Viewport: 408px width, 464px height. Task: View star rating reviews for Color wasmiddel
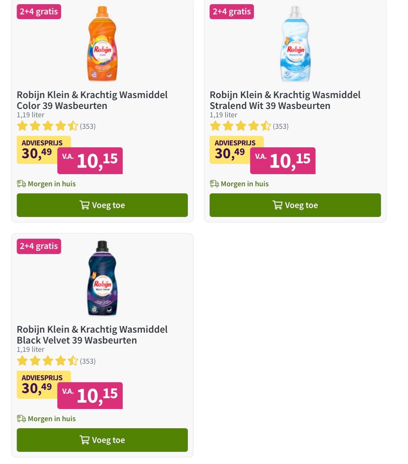56,126
